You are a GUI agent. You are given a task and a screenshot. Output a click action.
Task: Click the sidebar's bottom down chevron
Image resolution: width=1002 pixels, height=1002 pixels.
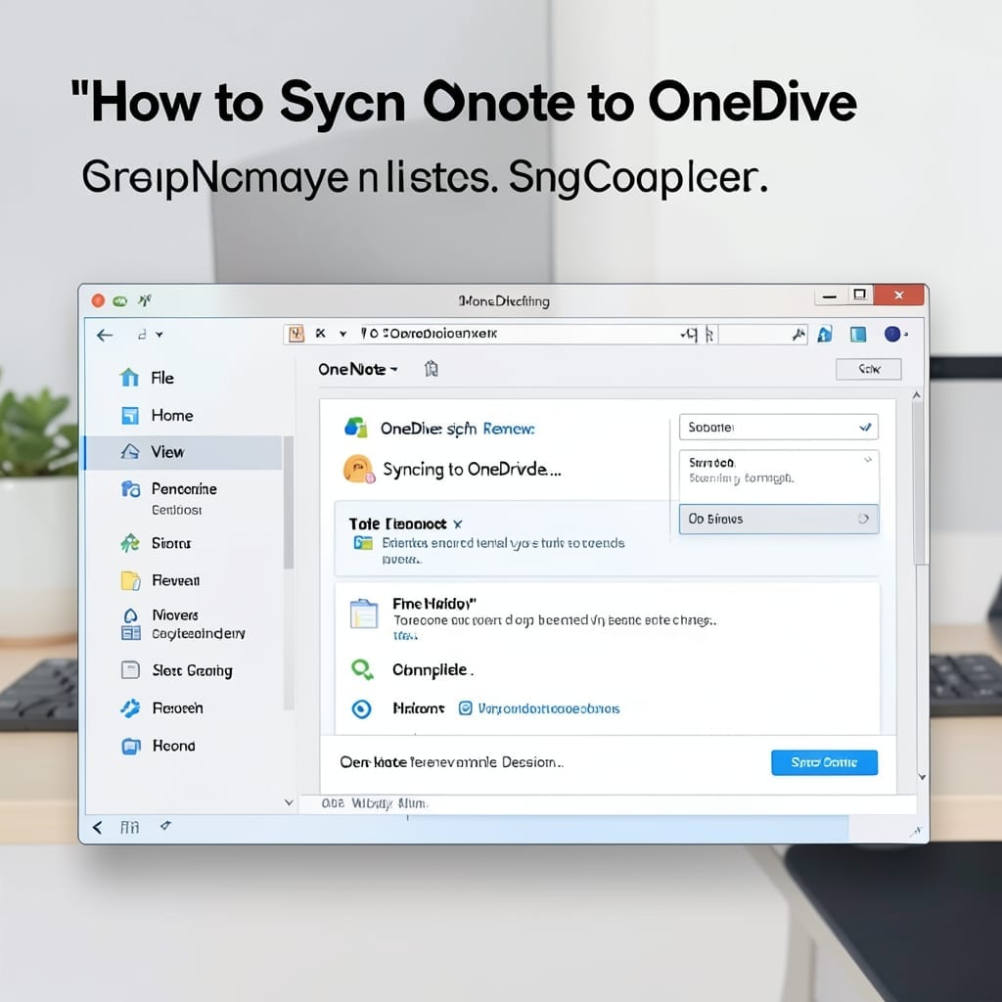(x=289, y=802)
